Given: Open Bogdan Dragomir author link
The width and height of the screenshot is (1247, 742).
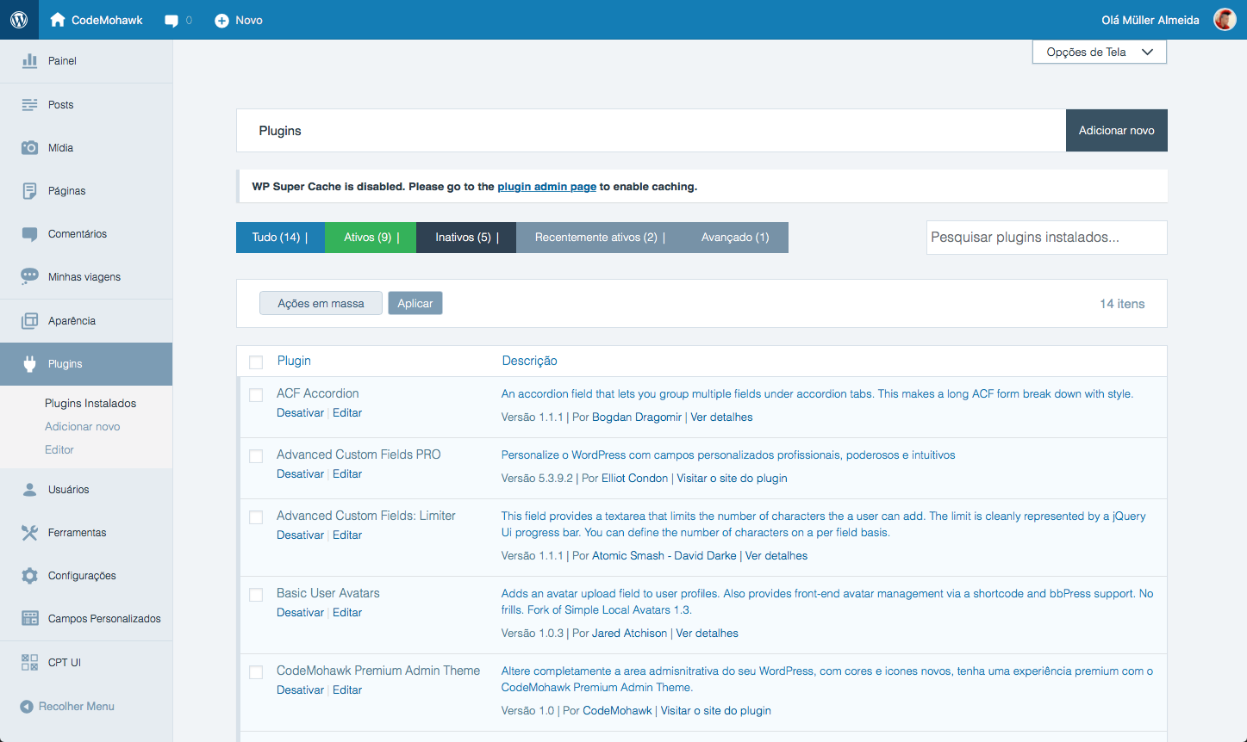Looking at the screenshot, I should (x=637, y=417).
